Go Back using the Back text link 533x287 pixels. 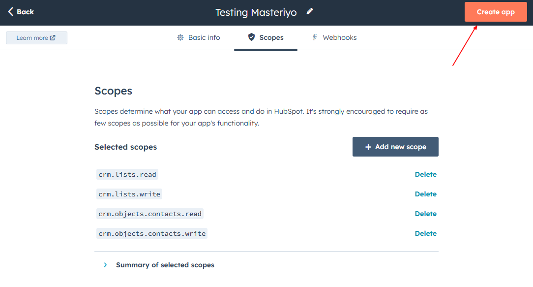[x=26, y=12]
